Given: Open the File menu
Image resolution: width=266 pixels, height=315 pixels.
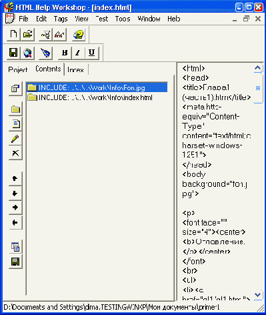Looking at the screenshot, I should [x=23, y=19].
